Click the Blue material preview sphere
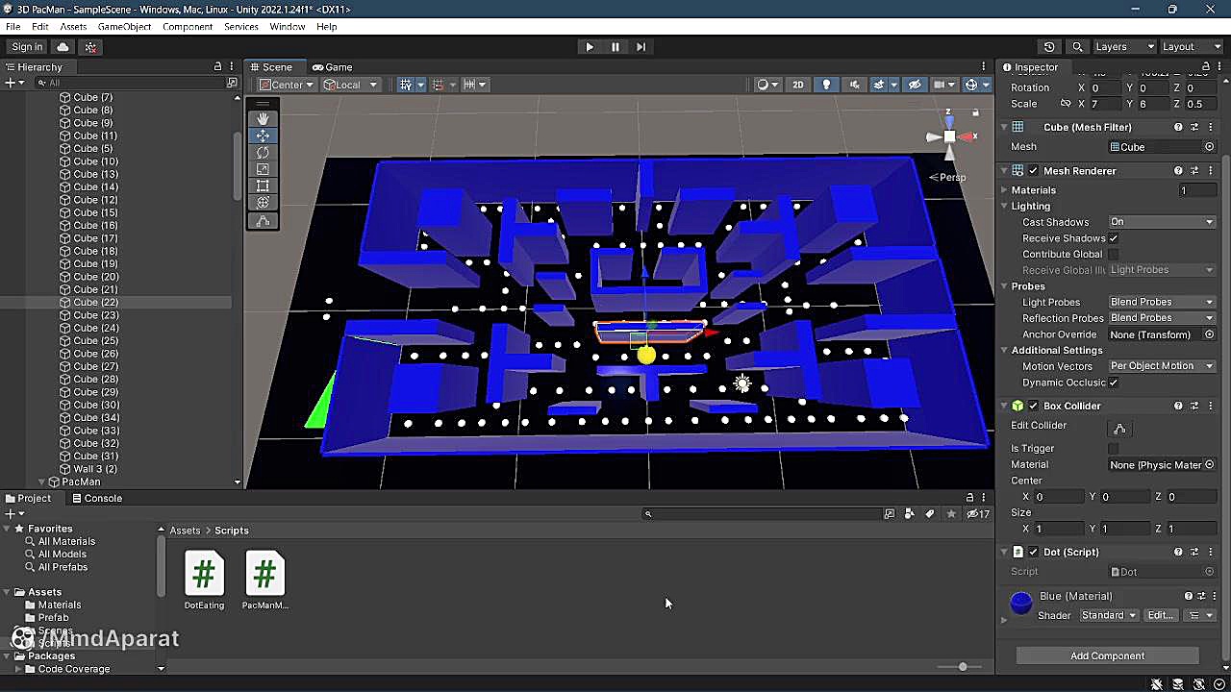Viewport: 1231px width, 692px height. click(x=1020, y=603)
